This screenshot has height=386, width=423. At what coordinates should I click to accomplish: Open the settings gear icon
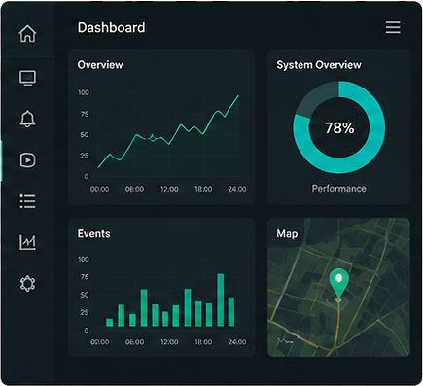[27, 284]
